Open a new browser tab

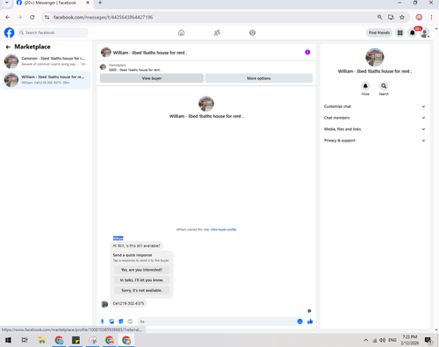100,3
